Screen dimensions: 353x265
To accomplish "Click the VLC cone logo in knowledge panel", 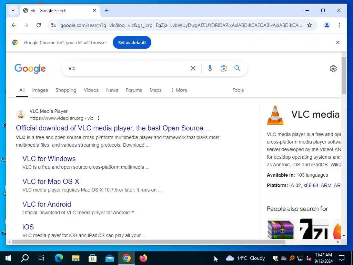I will [x=275, y=115].
